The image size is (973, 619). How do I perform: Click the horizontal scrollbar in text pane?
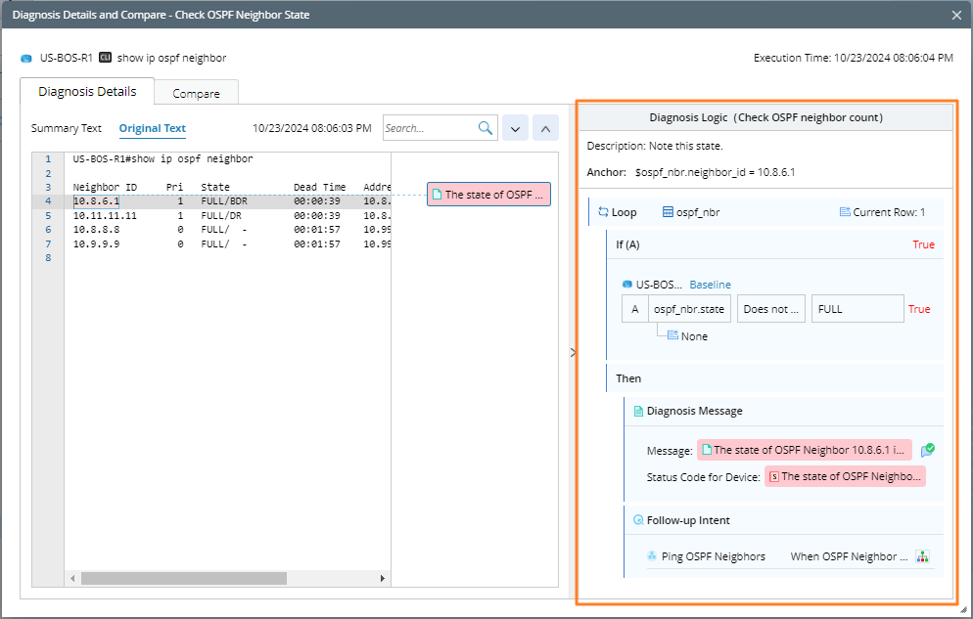tap(184, 578)
